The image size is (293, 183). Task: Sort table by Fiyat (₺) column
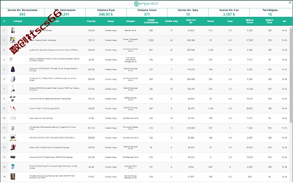point(91,22)
